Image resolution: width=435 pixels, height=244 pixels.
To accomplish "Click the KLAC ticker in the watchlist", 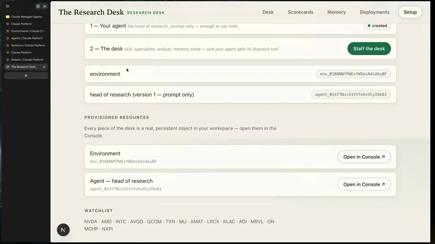I will tap(229, 221).
